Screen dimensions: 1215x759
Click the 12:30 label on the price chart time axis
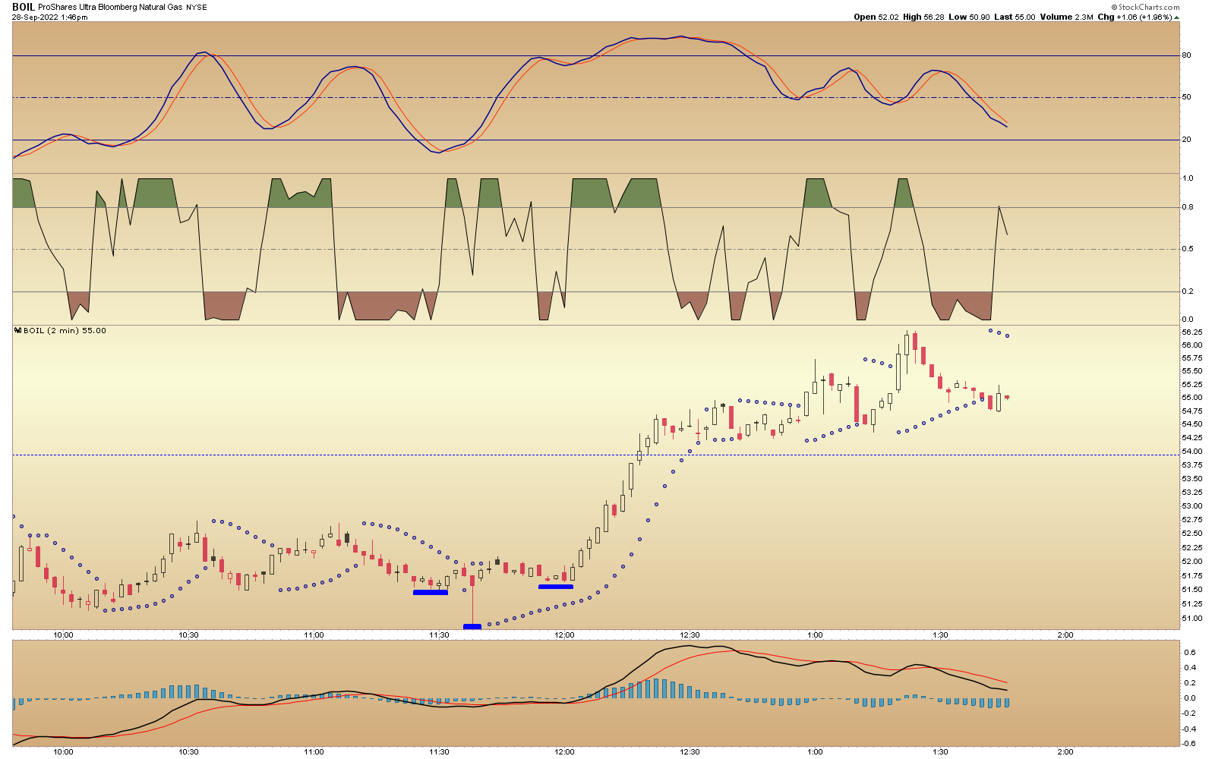pyautogui.click(x=690, y=635)
